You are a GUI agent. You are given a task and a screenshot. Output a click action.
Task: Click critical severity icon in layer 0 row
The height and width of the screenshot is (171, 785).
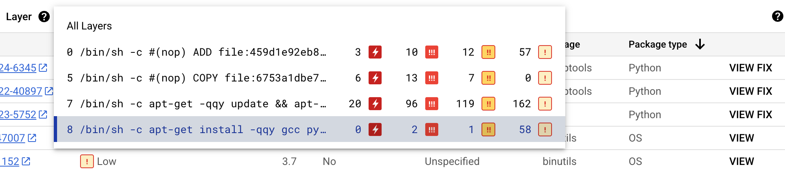coord(375,52)
